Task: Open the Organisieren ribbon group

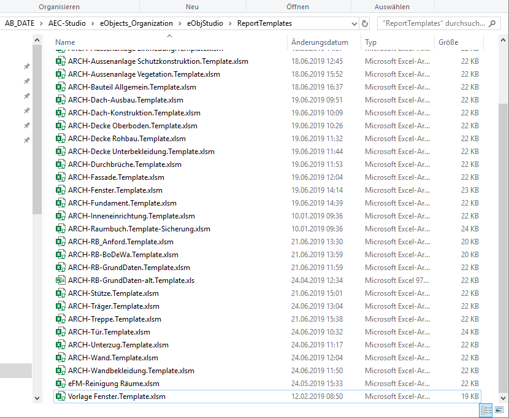Action: point(59,7)
